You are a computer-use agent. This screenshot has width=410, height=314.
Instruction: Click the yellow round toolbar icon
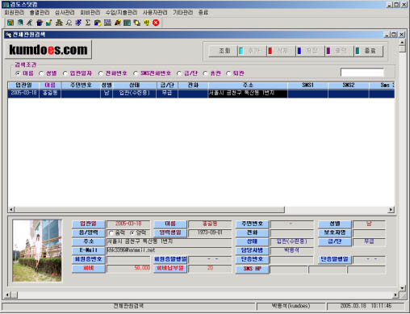click(147, 23)
